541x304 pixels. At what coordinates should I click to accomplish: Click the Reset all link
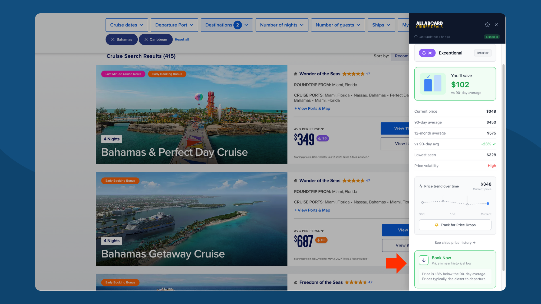point(182,39)
